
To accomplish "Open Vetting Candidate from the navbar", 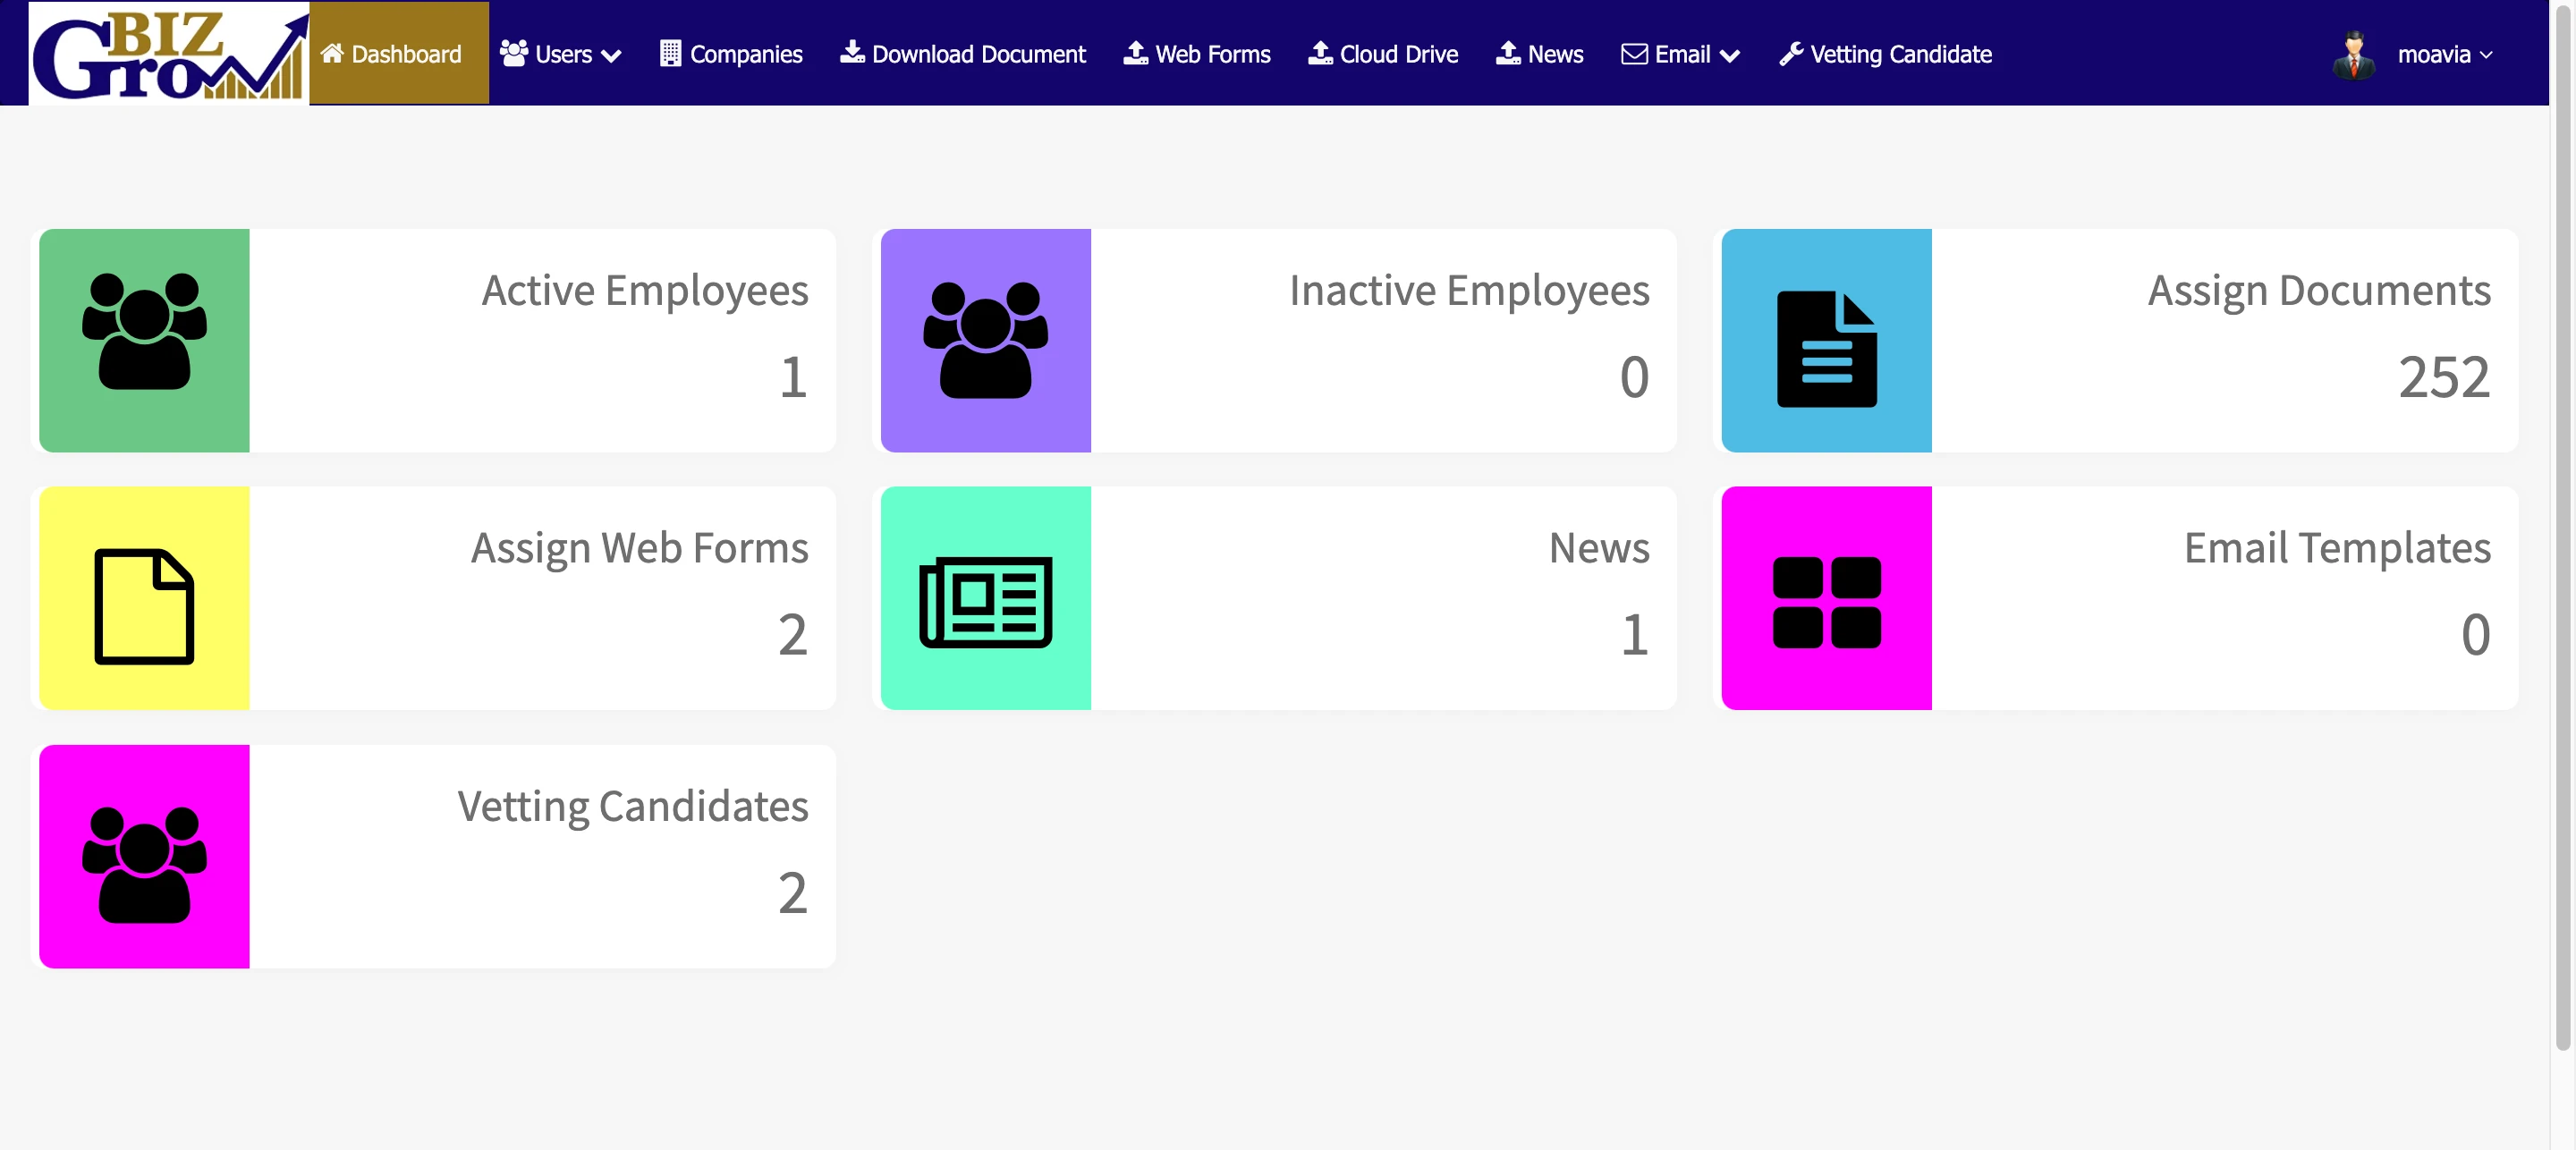I will [x=1885, y=55].
